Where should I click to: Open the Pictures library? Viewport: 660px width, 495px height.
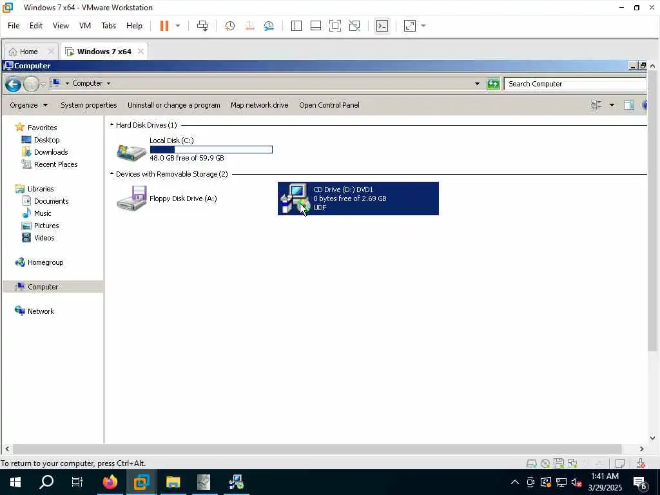(46, 225)
